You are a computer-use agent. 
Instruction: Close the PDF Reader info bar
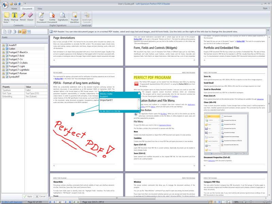[268, 30]
